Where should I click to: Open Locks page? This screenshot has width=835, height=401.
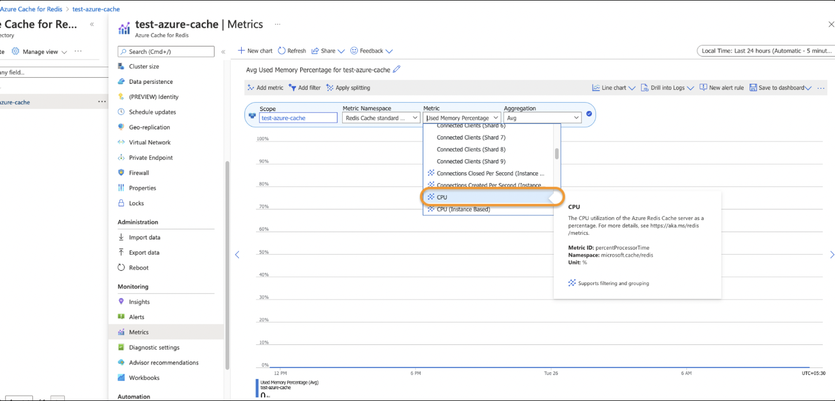pos(136,203)
